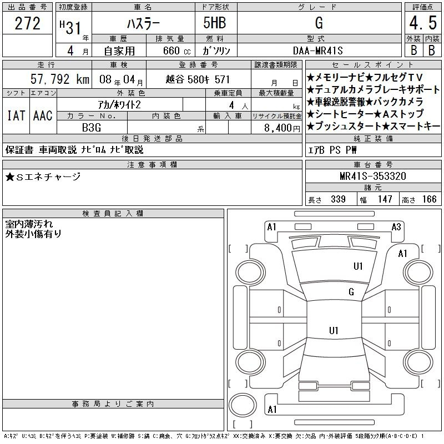
Task: Click the A3 mark on the front bumper corner
Action: coord(396,227)
